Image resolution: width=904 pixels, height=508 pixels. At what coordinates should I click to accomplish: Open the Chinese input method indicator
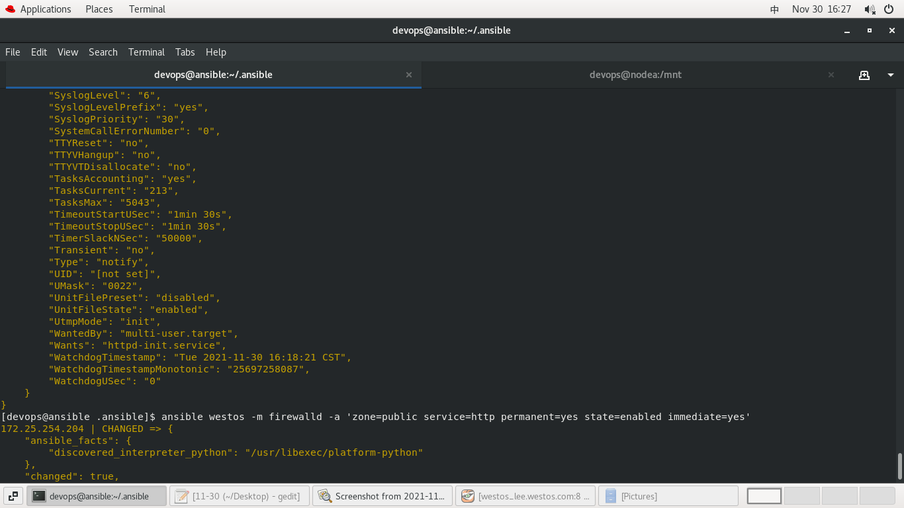(774, 9)
